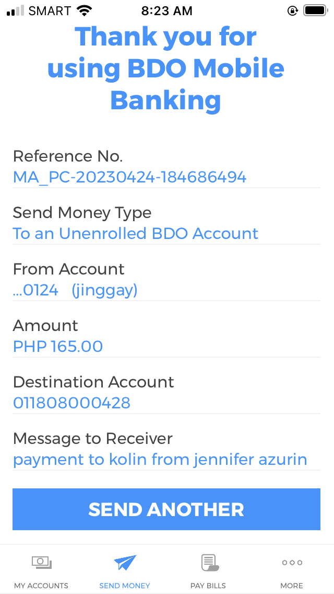Tap the My Accounts cash icon
This screenshot has height=594, width=334.
41,563
